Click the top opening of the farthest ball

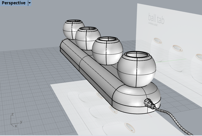(x=73, y=22)
